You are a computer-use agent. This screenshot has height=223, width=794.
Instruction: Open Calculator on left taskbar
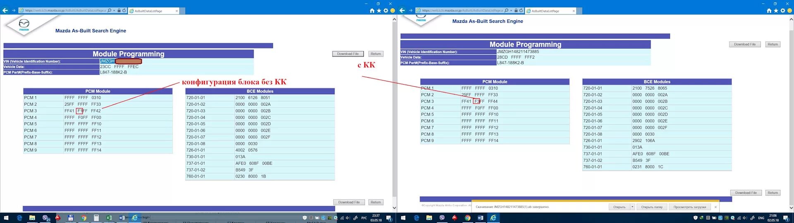point(96,218)
